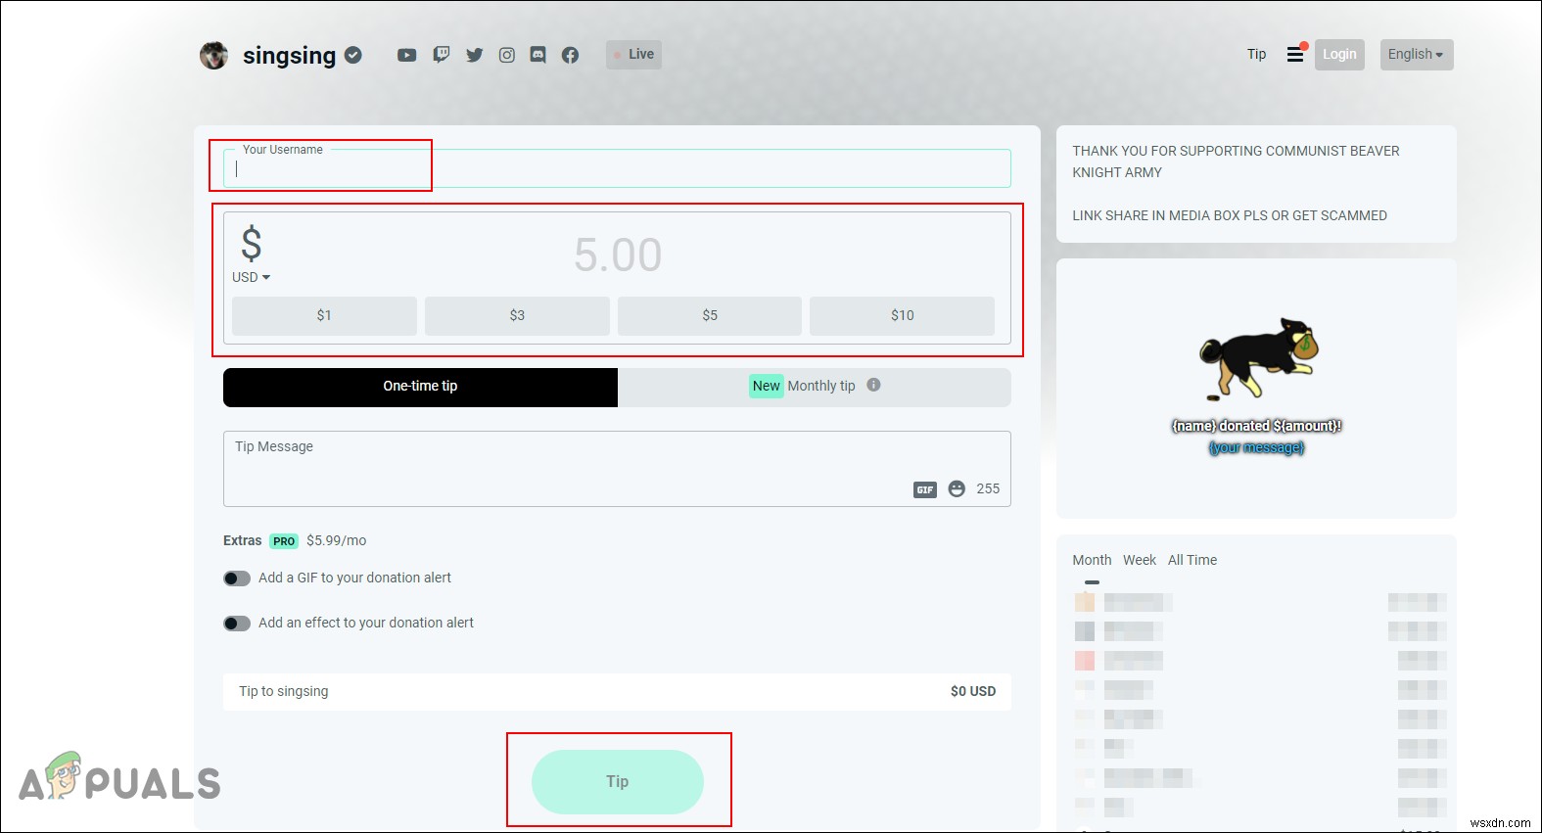Switch to Monthly tip tab

pyautogui.click(x=815, y=387)
